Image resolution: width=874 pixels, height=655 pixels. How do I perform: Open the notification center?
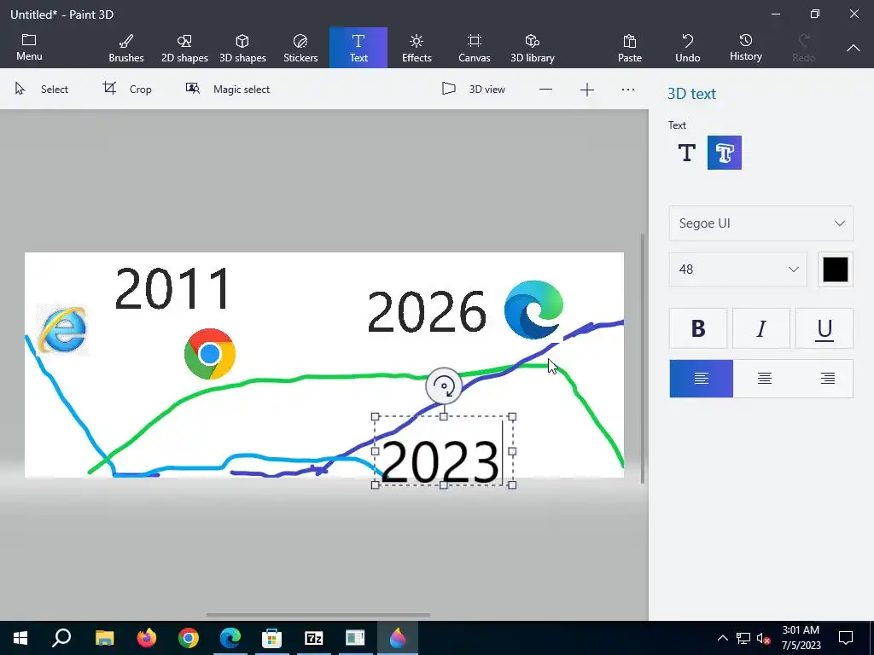(846, 638)
